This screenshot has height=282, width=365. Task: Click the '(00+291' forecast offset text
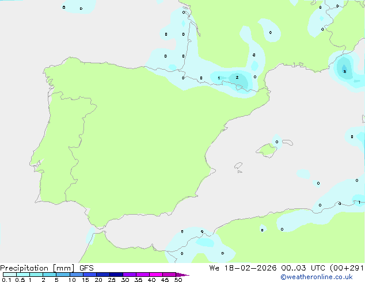tap(347, 268)
